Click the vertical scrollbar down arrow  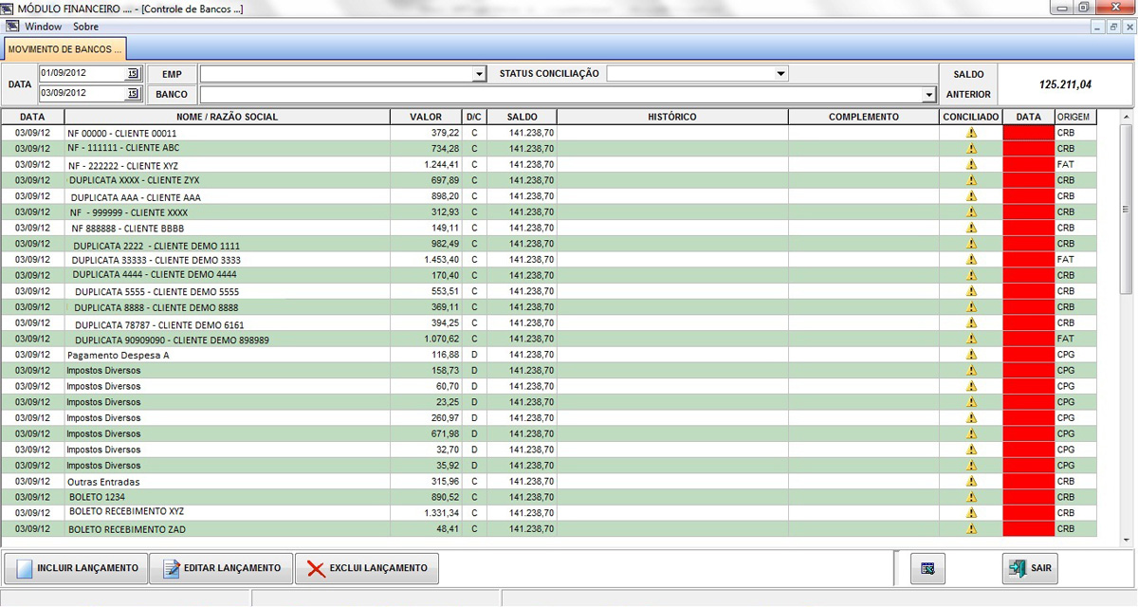(1127, 540)
